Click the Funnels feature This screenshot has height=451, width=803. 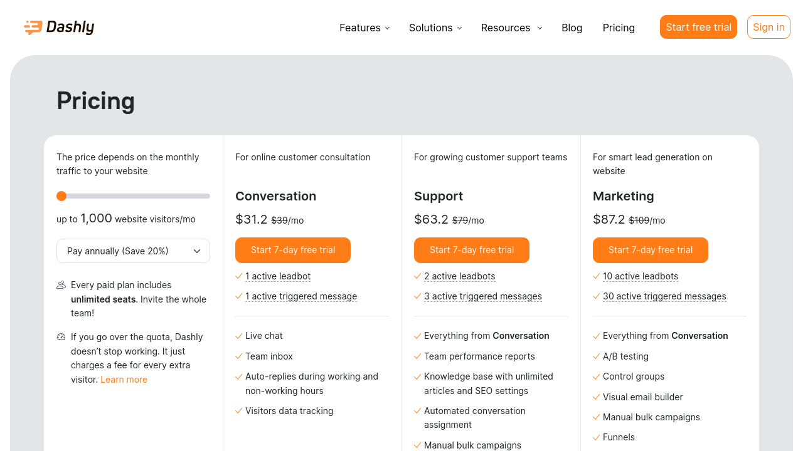(619, 437)
